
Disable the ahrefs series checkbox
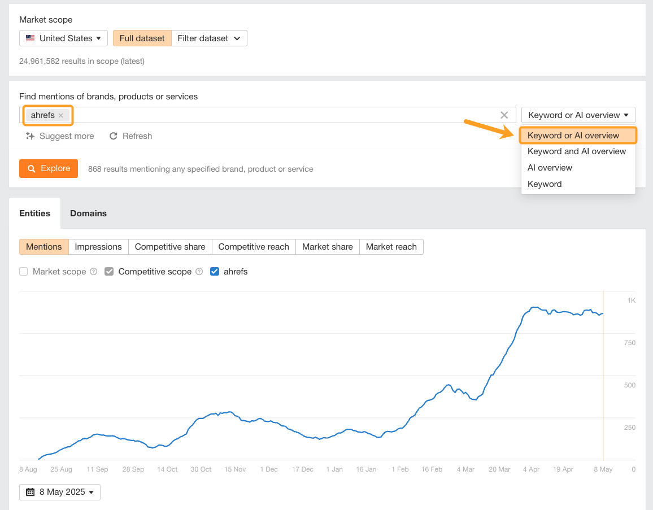point(215,271)
